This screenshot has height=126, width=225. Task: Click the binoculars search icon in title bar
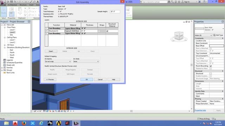[x=169, y=2]
